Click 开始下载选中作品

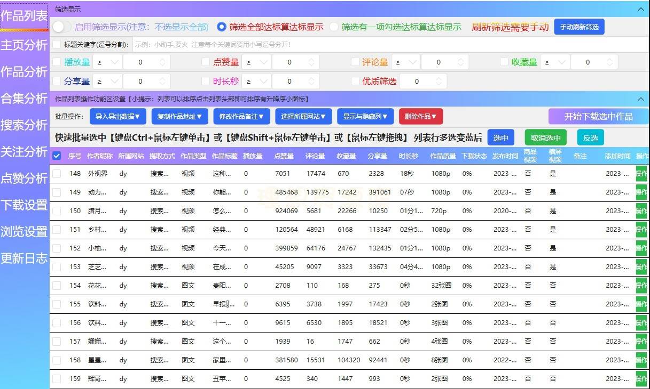click(x=598, y=116)
